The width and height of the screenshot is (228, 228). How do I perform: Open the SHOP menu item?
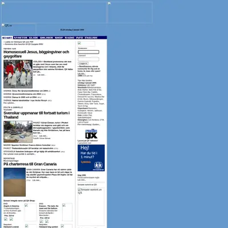(59, 38)
